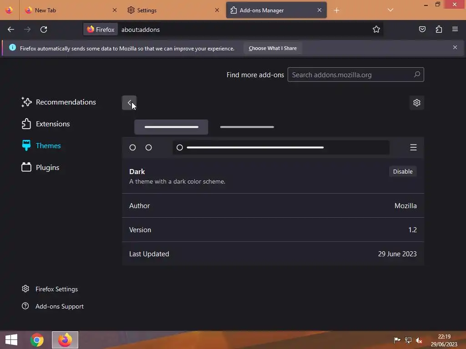Reload the current page
Screen dimensions: 466x349
click(44, 30)
